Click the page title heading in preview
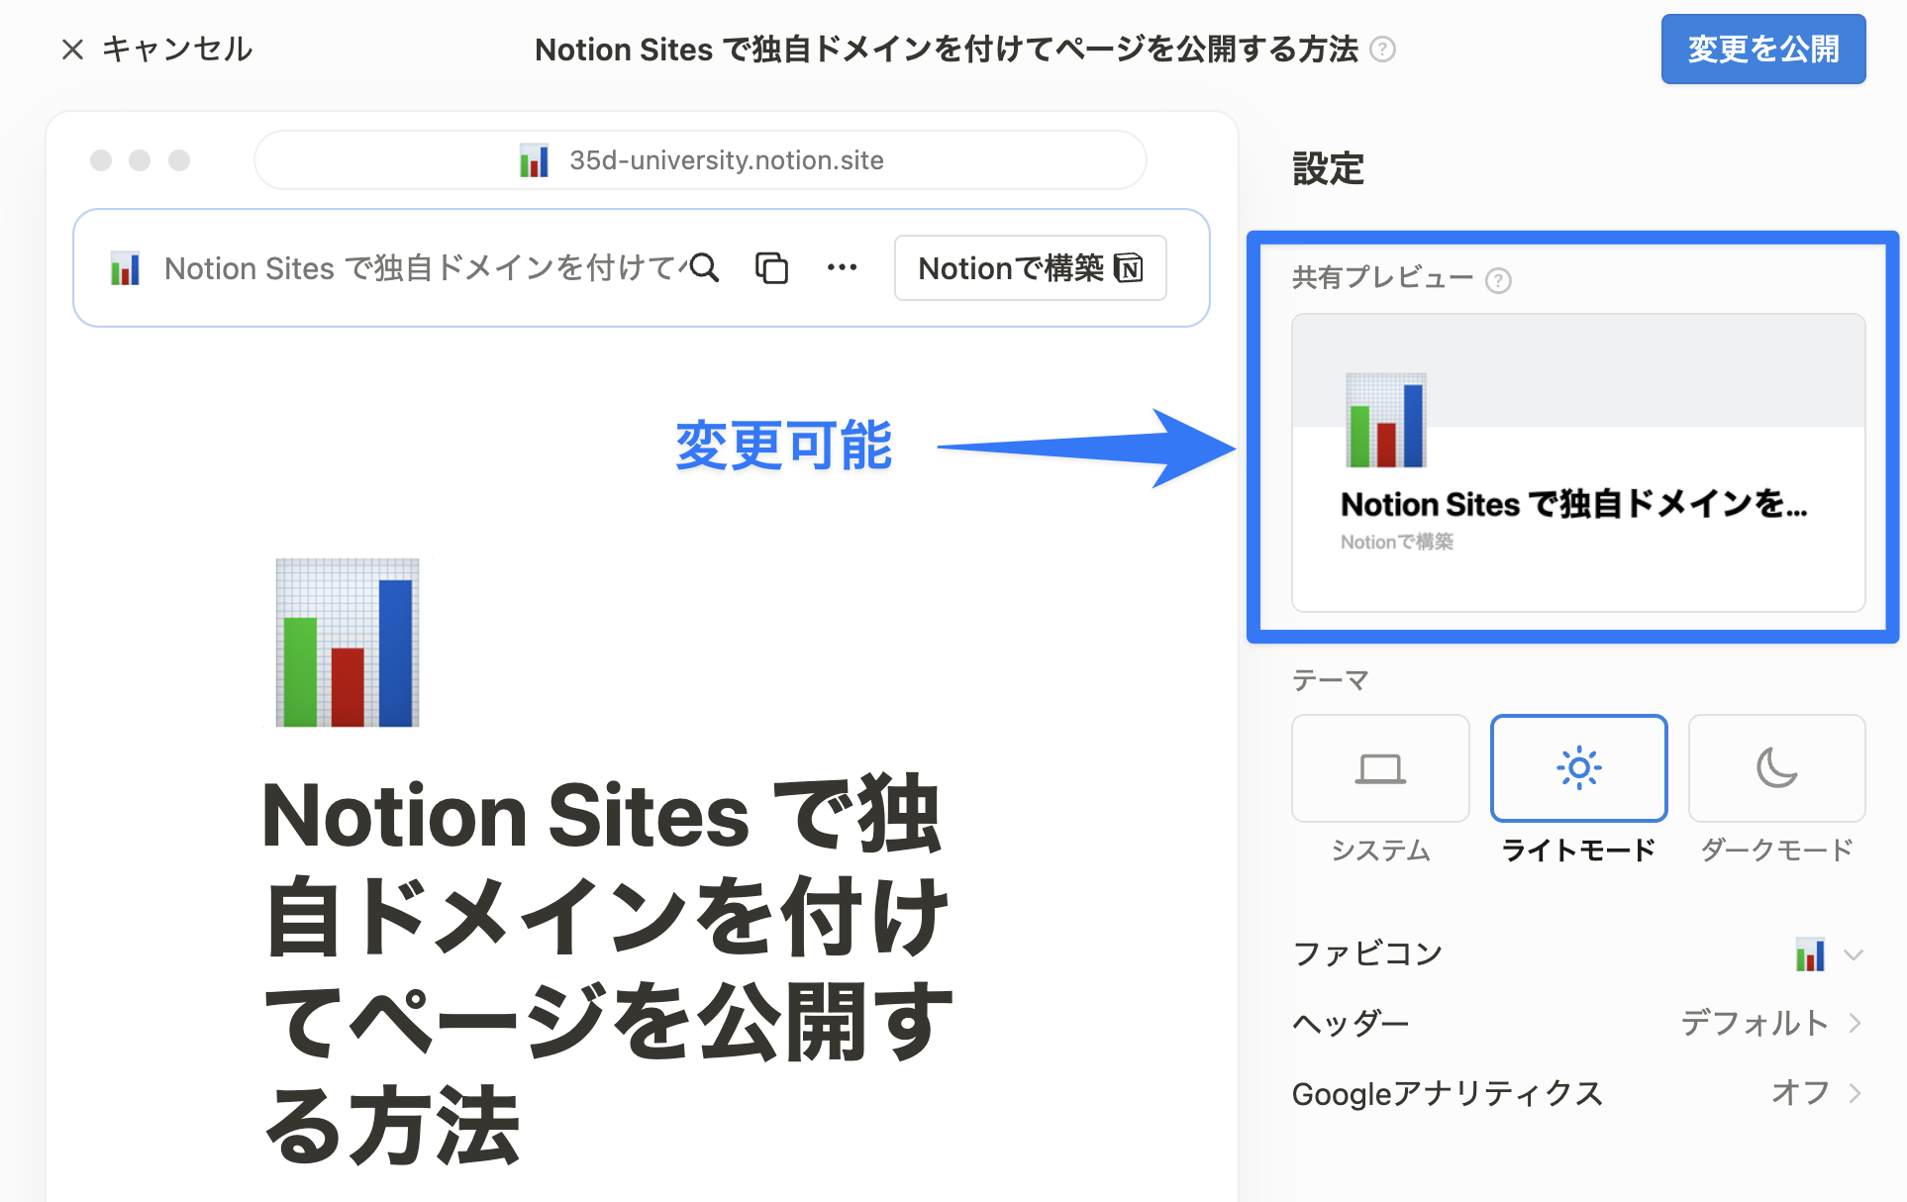The height and width of the screenshot is (1202, 1907). click(x=607, y=970)
